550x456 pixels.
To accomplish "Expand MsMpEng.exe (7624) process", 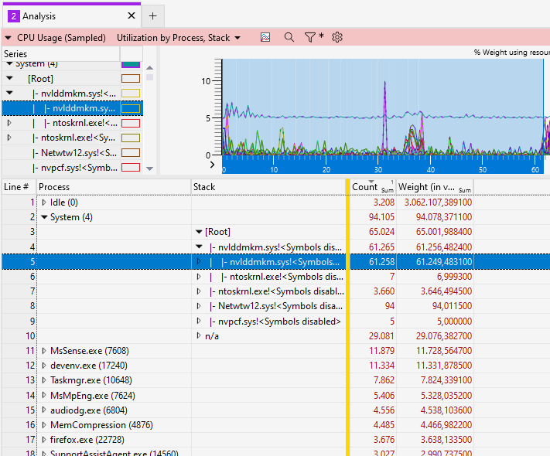I will tap(44, 395).
